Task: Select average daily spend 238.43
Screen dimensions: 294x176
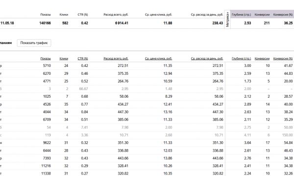Action: pyautogui.click(x=218, y=23)
